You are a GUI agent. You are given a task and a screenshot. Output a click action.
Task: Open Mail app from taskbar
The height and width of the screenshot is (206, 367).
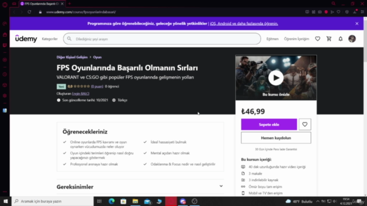point(147,201)
